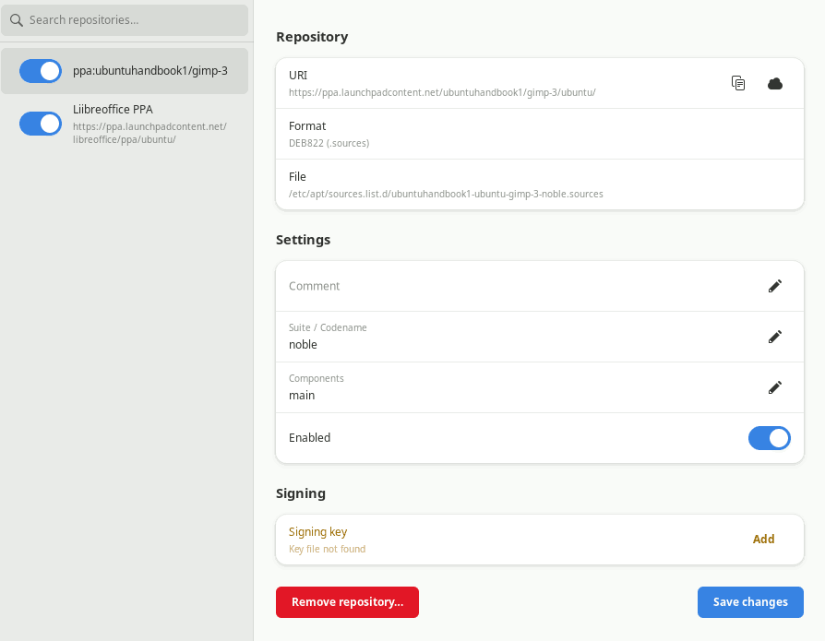Add a signing key

[763, 539]
